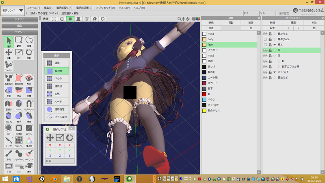Click the ボタン material cyan swatch

204,100
